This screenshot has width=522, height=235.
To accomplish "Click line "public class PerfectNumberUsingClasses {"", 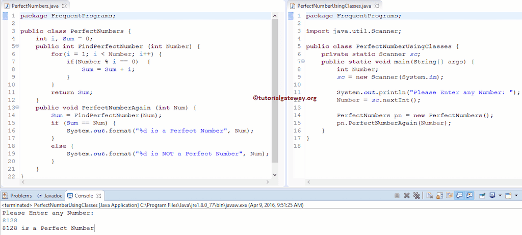I will coord(382,46).
